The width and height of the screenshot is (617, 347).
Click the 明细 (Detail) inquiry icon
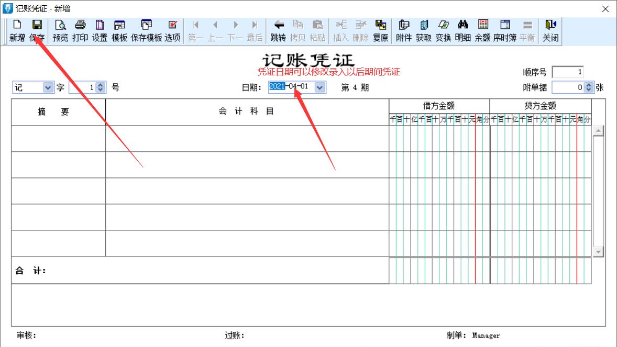point(463,30)
